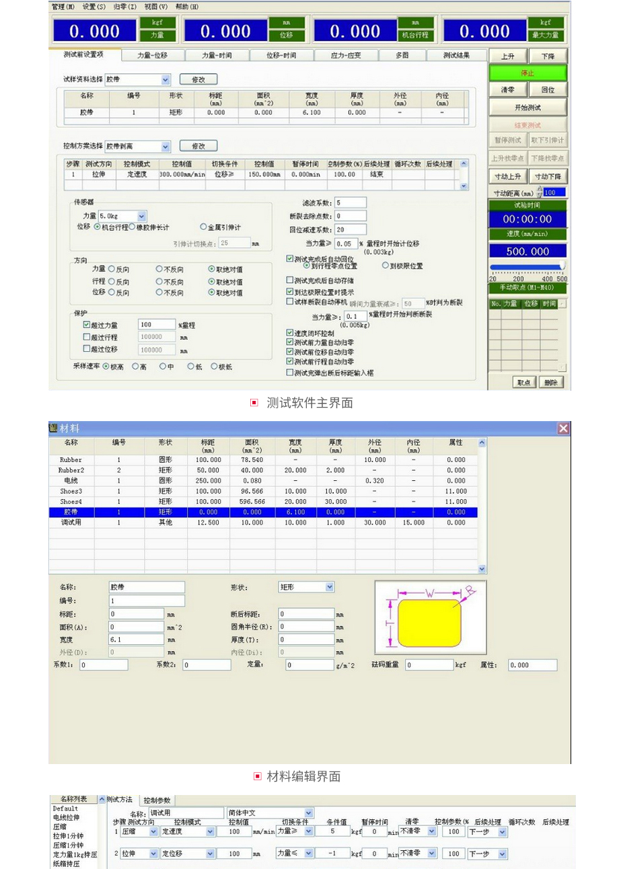Open the 设置(S) menu
619x869 pixels.
tap(94, 7)
